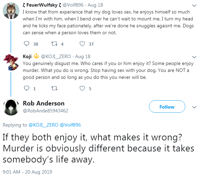Screen dimensions: 202x176
Task: Open Rob Anderson's display name
Action: point(43,103)
